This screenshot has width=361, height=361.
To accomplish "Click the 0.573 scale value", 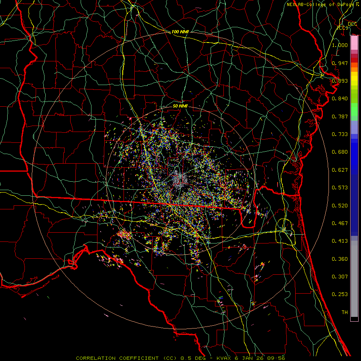I will tap(340, 188).
